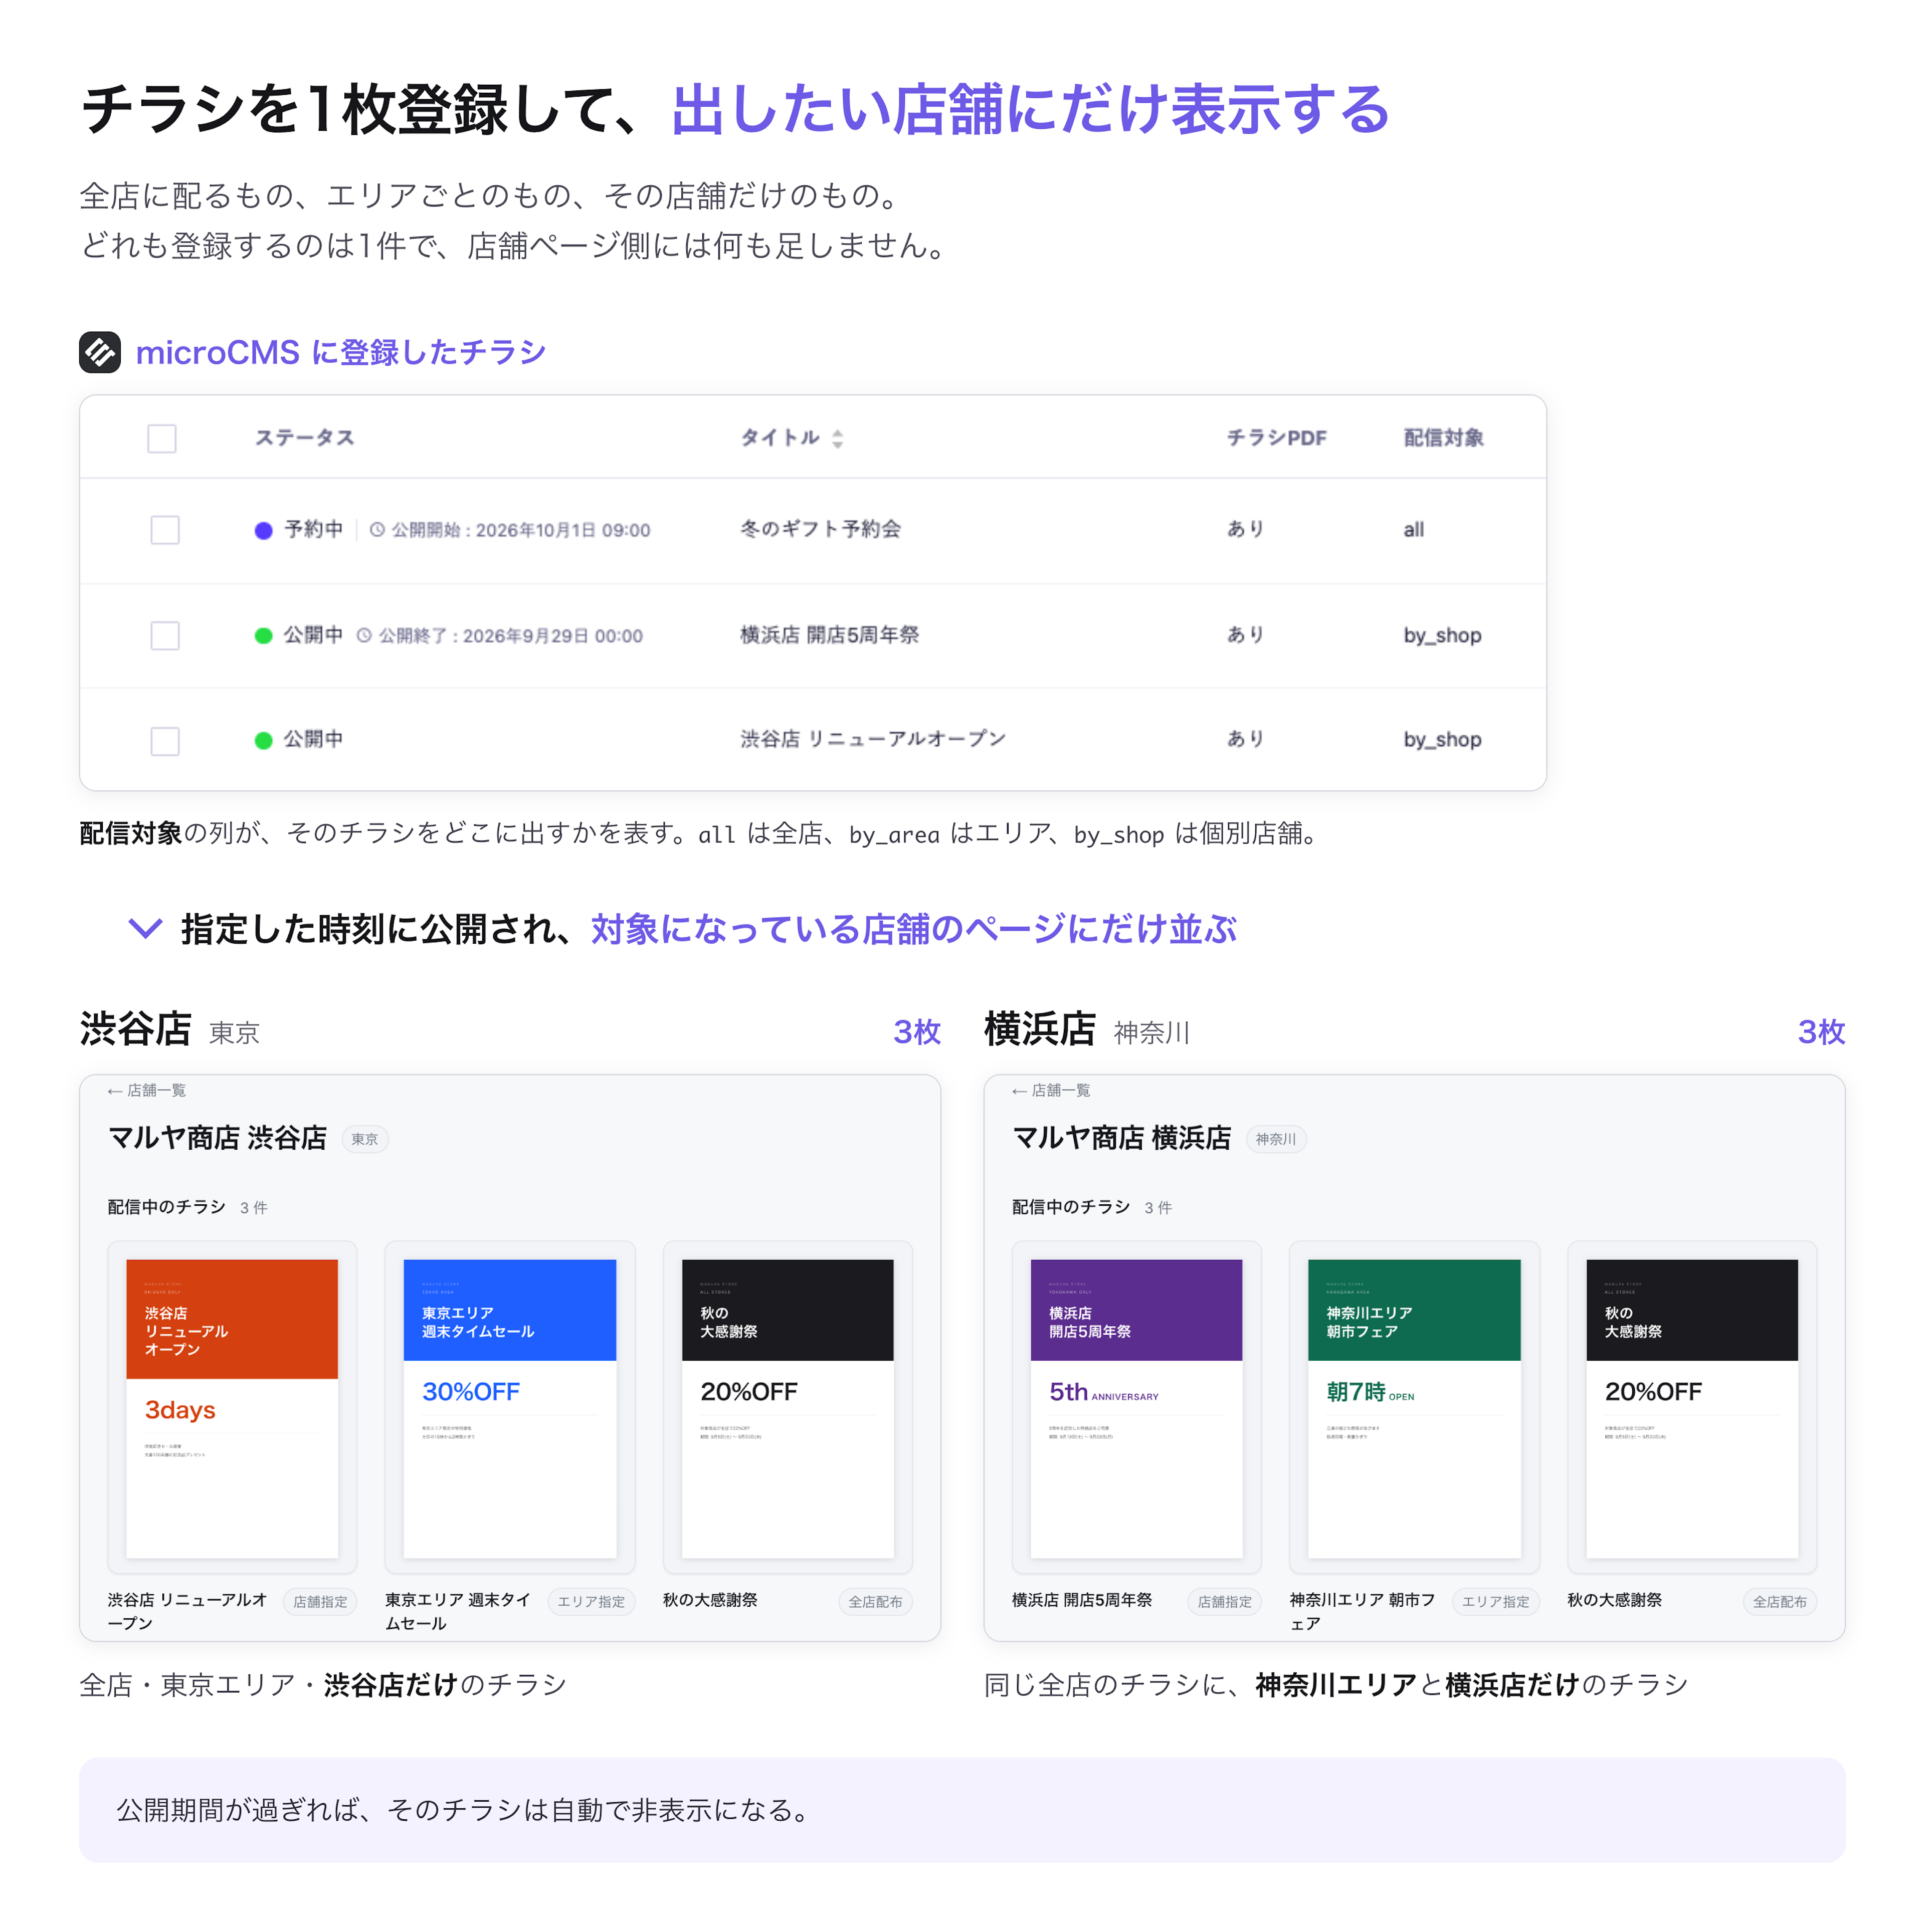Click the clock icon beside 公開開始 date
Viewport: 1925px width, 1932px height.
tap(377, 530)
